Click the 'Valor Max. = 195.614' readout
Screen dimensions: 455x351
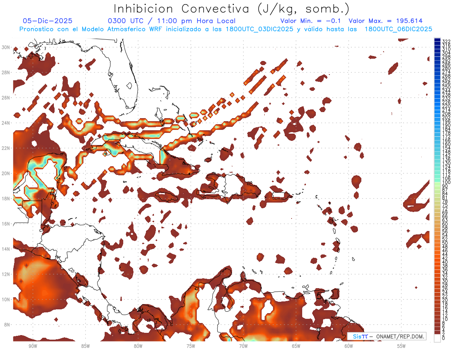click(386, 21)
